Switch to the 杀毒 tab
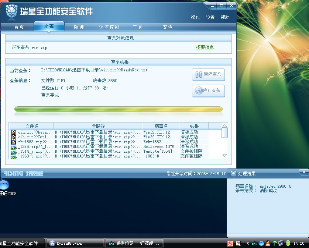This screenshot has height=248, width=309. 49,26
